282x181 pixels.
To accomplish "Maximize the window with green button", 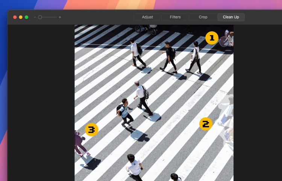I will coord(26,17).
